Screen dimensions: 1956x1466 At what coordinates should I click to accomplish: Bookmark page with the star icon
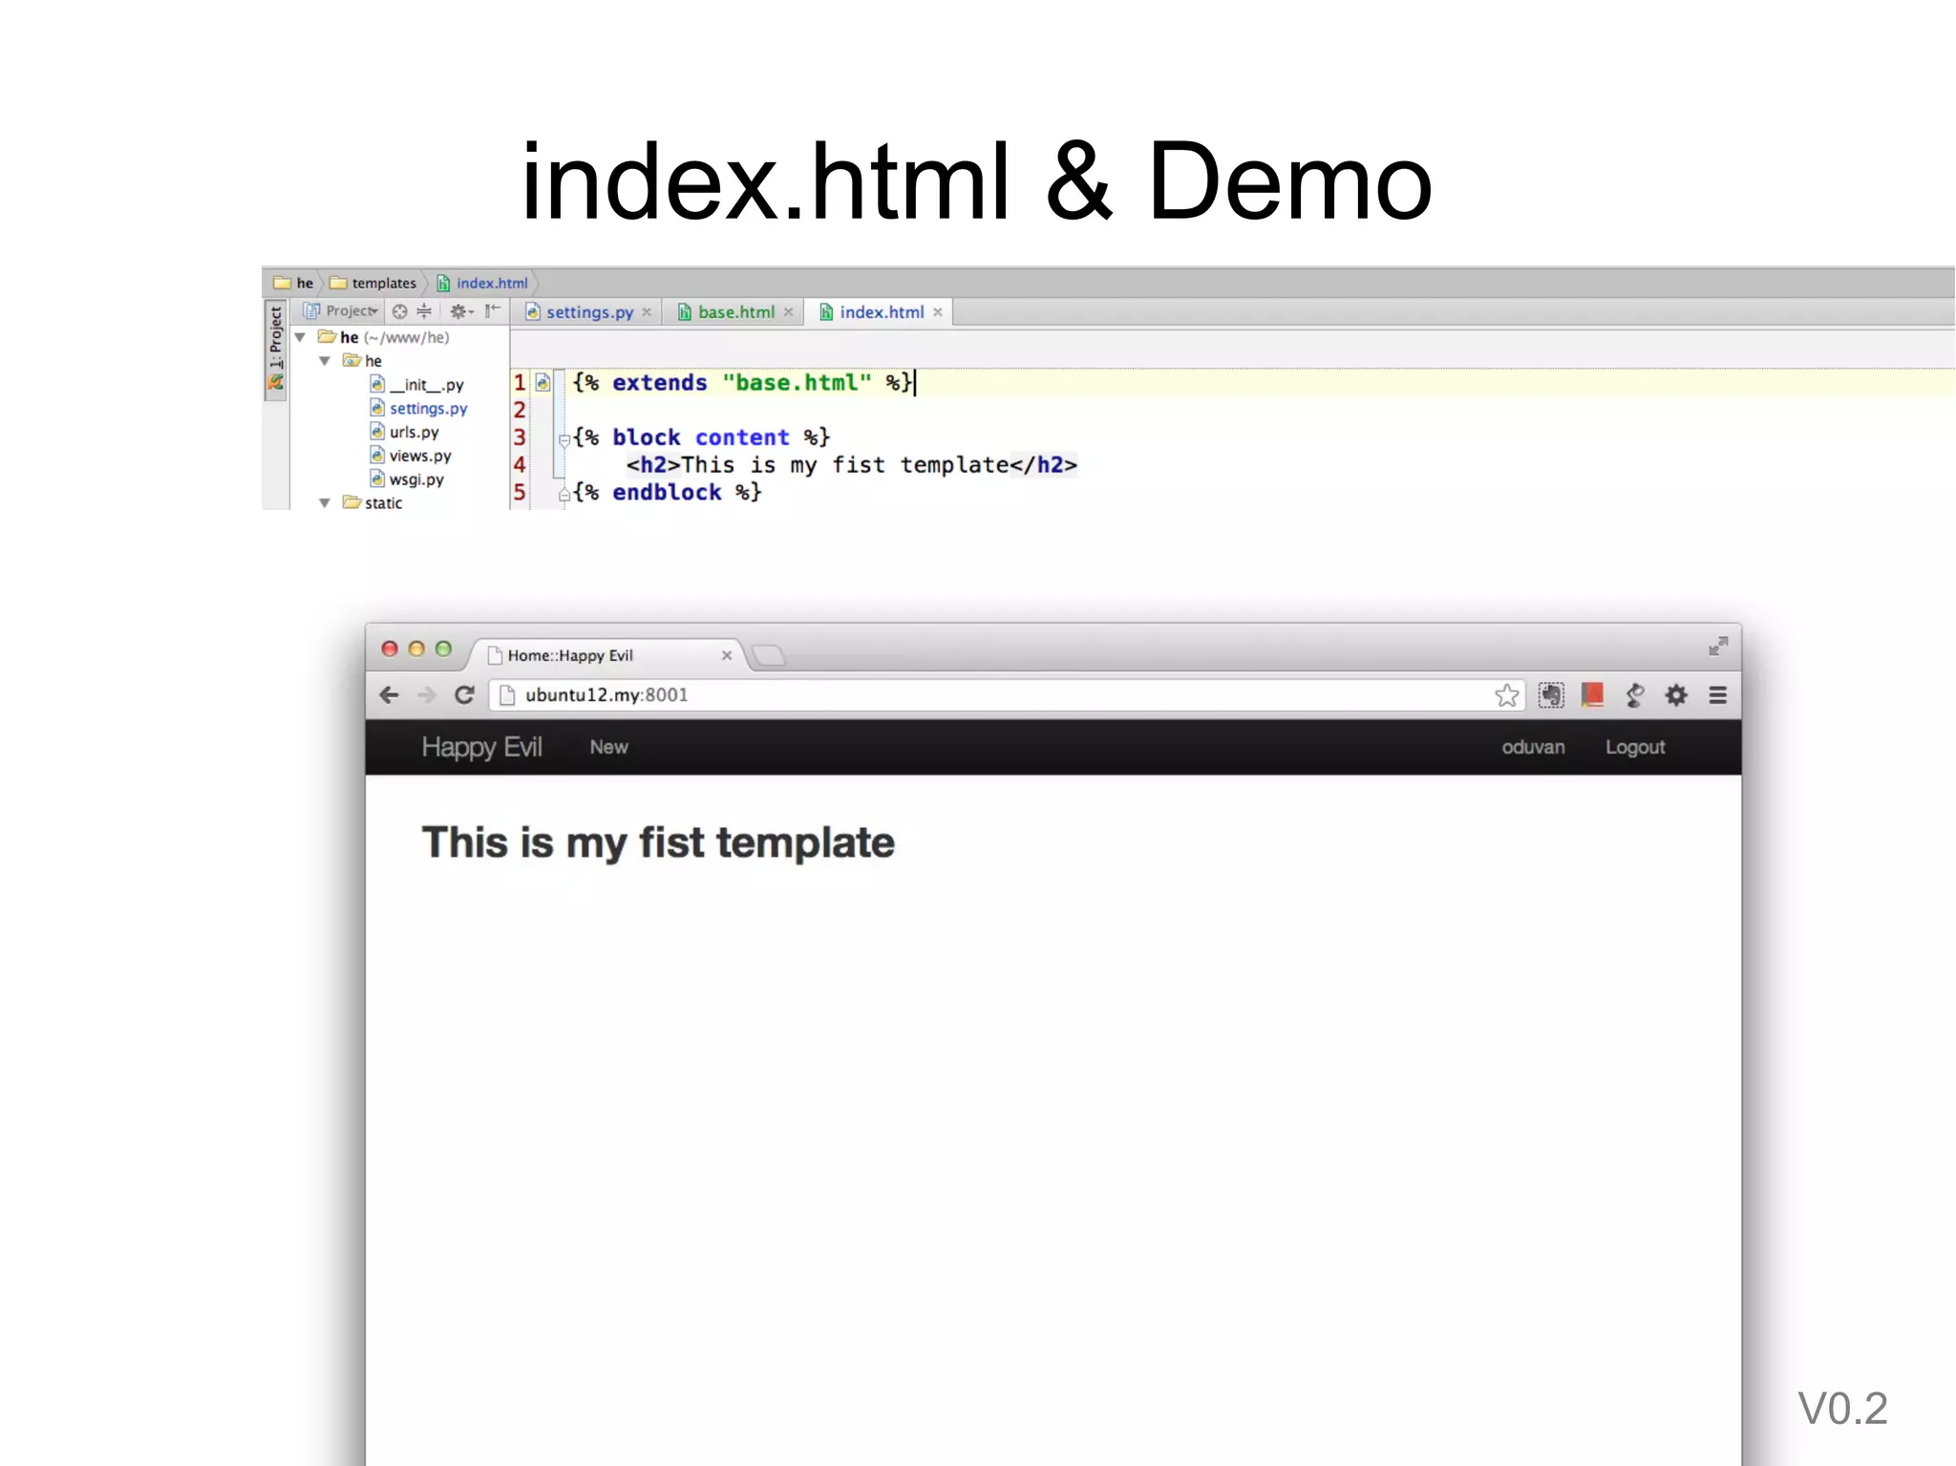pos(1507,695)
